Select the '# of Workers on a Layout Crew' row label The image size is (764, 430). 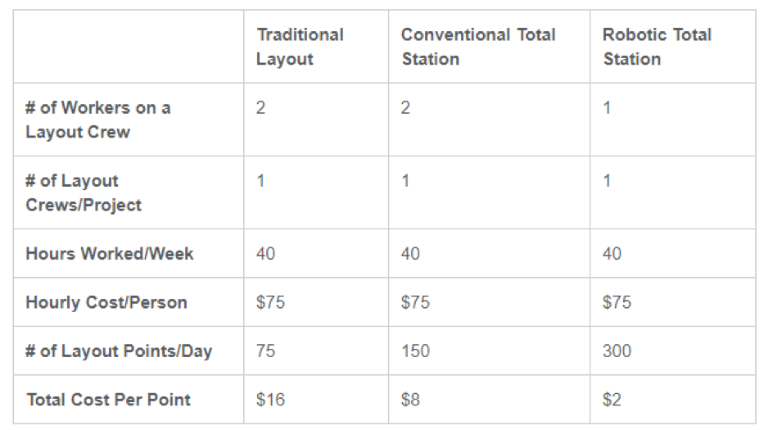click(98, 120)
